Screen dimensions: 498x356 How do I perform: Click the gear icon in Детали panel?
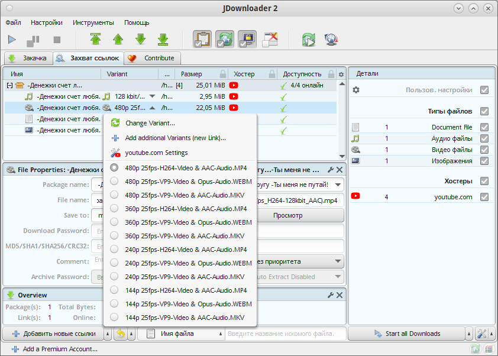point(356,90)
